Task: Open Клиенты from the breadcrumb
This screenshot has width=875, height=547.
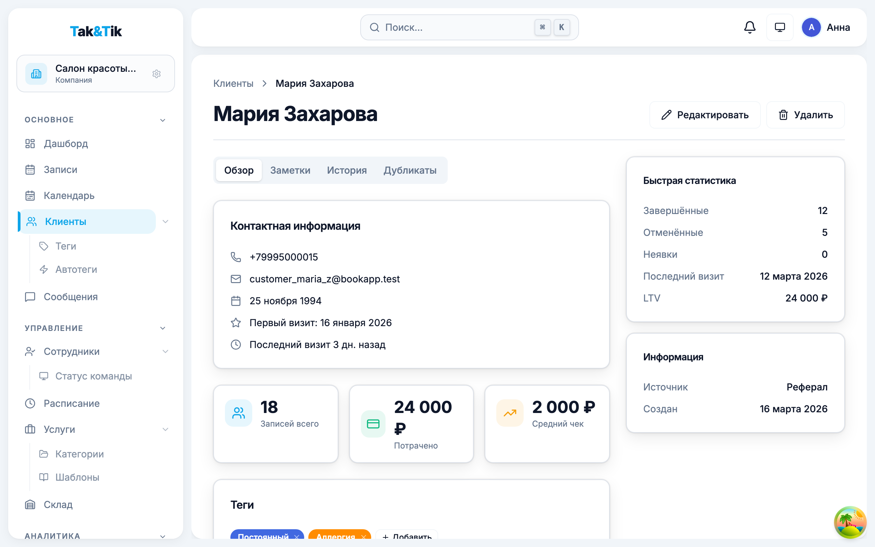Action: [233, 83]
